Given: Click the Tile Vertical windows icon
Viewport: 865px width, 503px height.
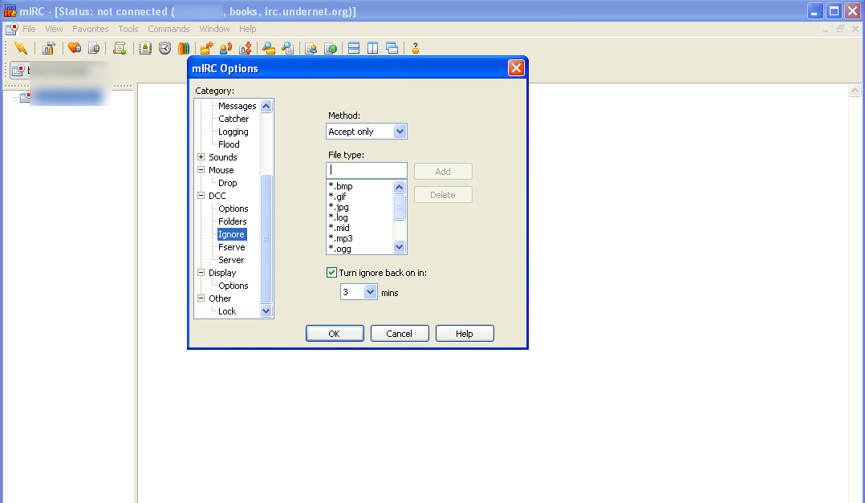Looking at the screenshot, I should 373,48.
